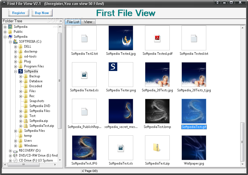Click the Public folder icon

point(10,32)
